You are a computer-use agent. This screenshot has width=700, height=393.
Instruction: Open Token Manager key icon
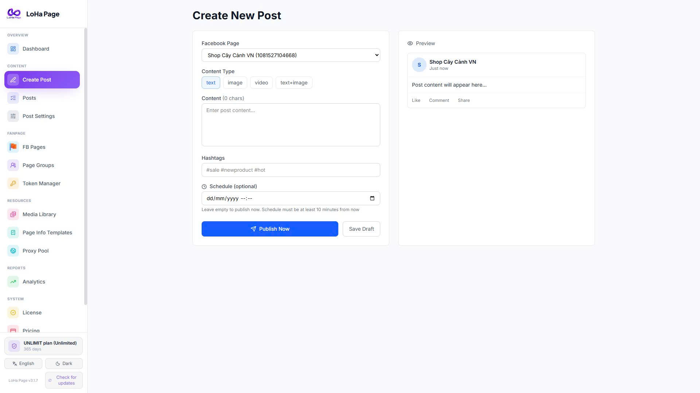[x=13, y=183]
